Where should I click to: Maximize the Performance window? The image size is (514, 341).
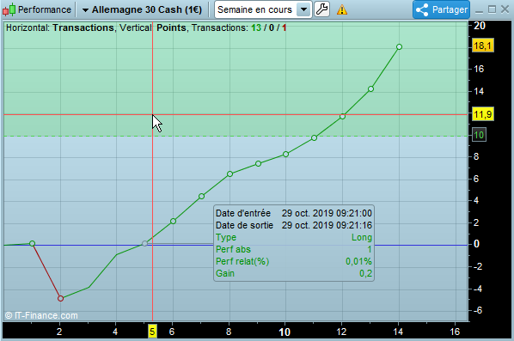pyautogui.click(x=492, y=9)
